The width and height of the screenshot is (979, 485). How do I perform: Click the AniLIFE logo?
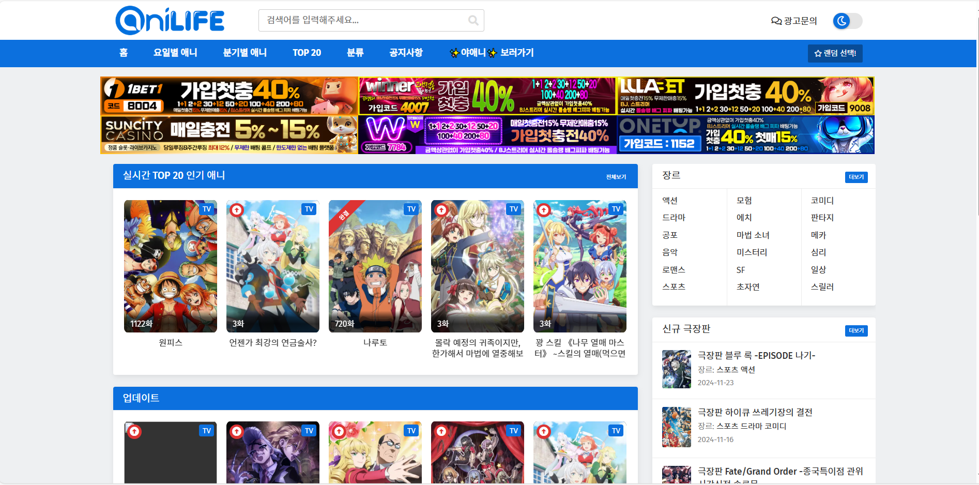(x=170, y=21)
